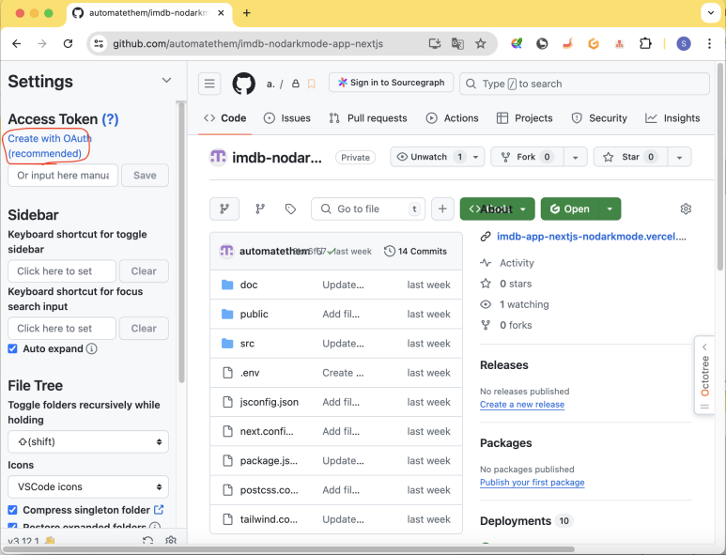Open the GitHub home logo
726x555 pixels.
coord(243,84)
